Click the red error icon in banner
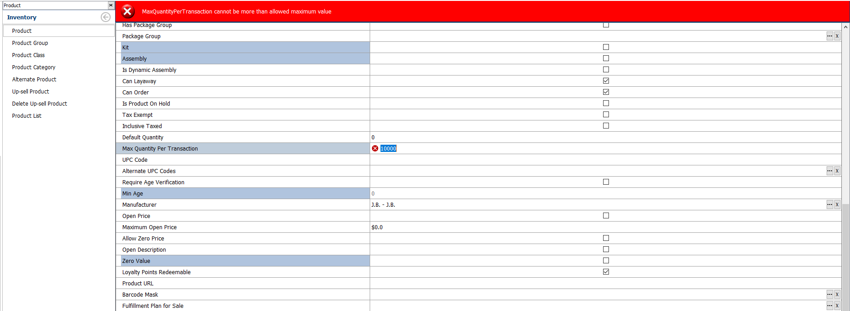Screen dimensions: 850x311 coord(128,11)
